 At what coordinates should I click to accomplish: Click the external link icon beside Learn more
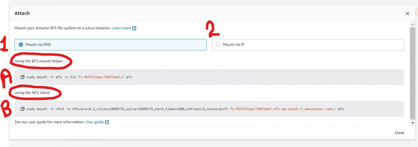click(x=134, y=28)
